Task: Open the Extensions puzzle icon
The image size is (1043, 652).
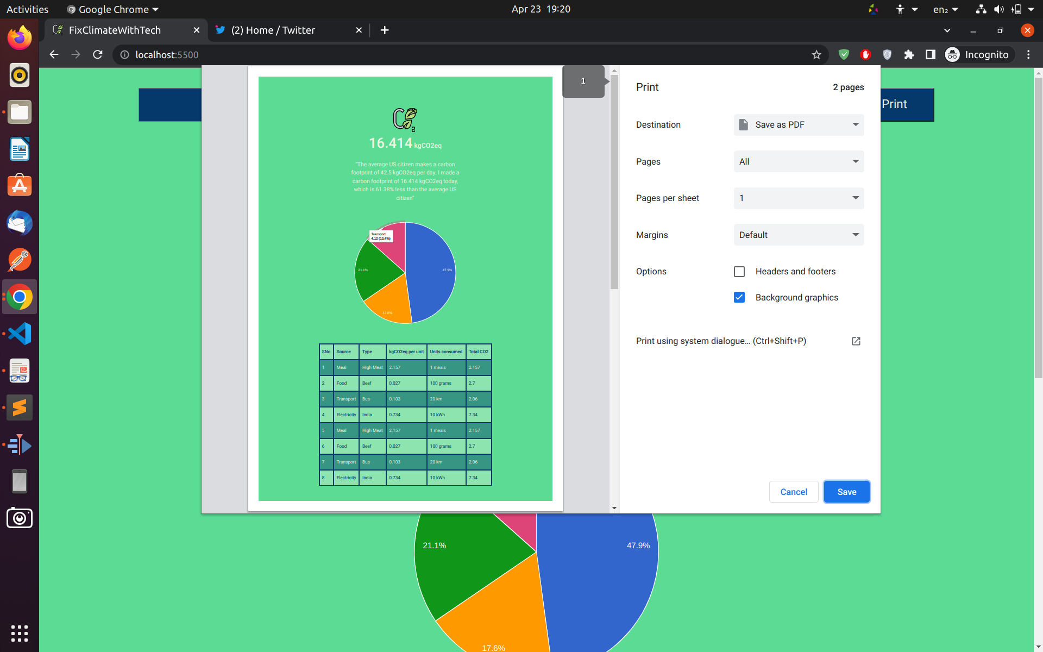Action: coord(909,54)
